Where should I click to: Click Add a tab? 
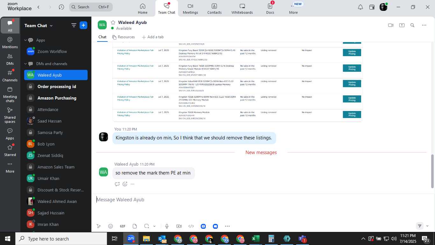coord(153,37)
